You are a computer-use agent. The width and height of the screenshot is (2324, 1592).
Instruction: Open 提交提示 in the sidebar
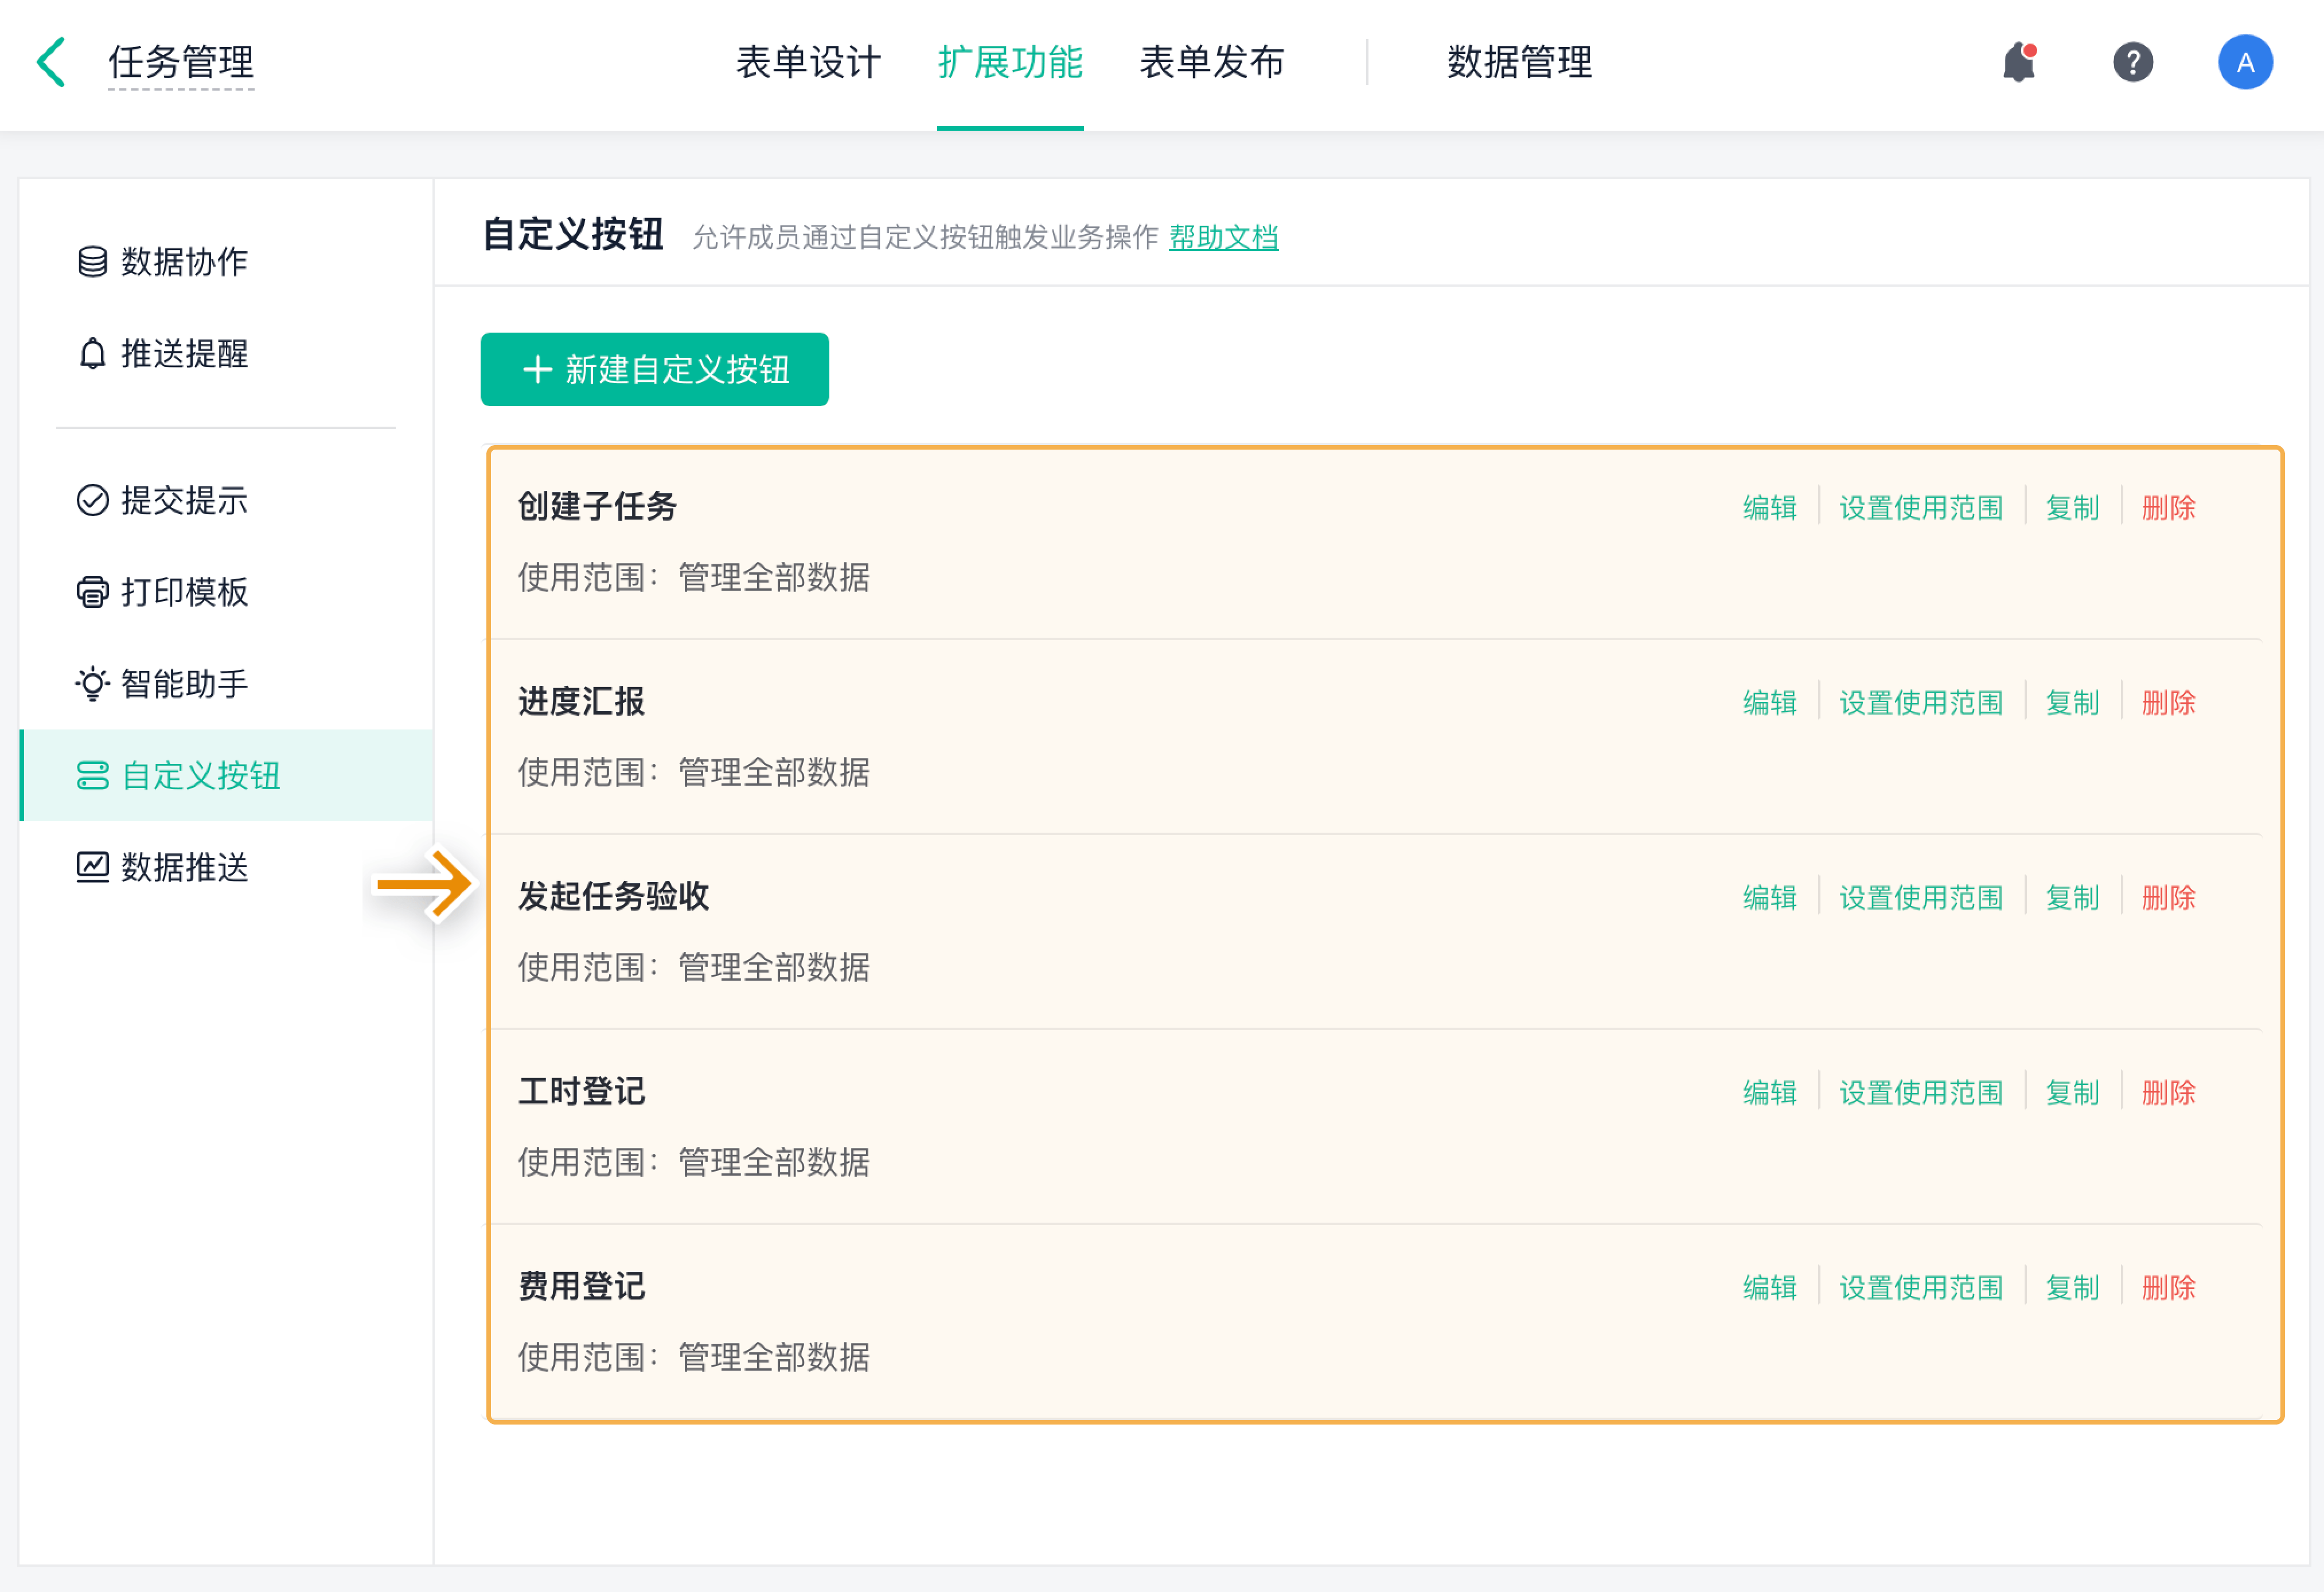pyautogui.click(x=226, y=500)
